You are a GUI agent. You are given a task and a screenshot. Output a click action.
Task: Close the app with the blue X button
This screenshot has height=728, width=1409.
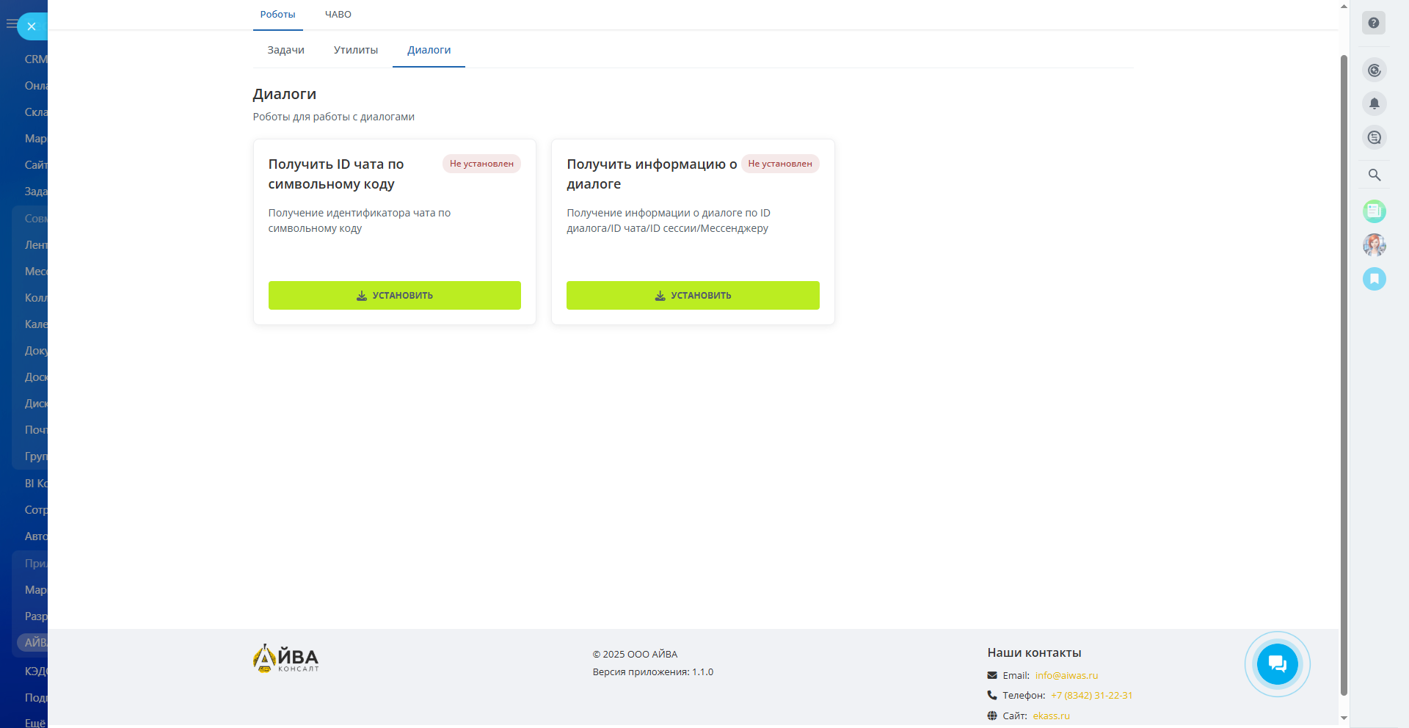(32, 26)
